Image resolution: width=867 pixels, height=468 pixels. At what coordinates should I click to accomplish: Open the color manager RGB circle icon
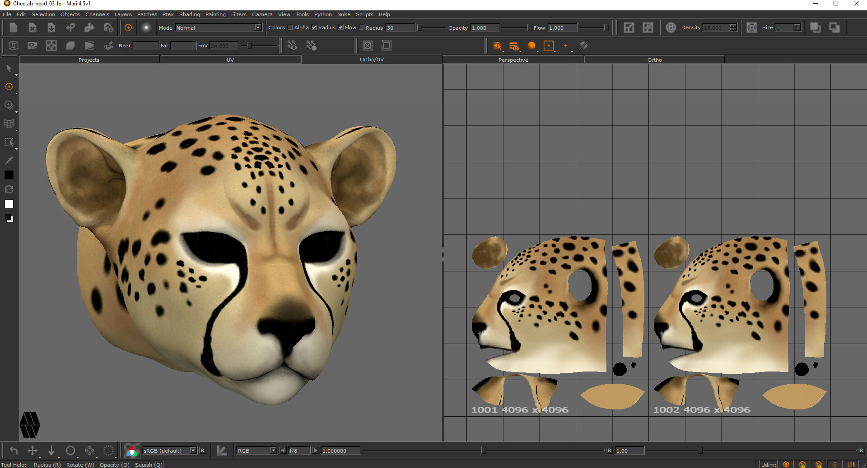point(131,450)
